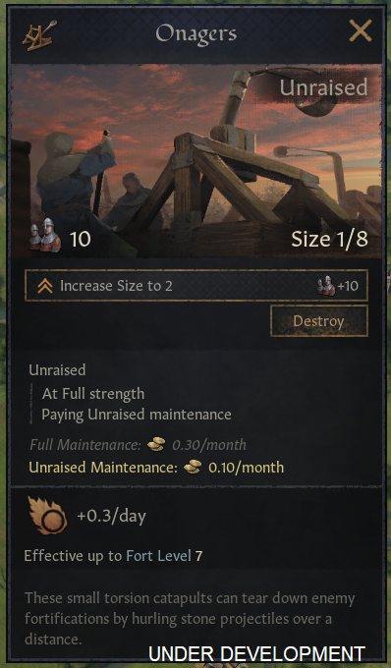Viewport: 391px width, 668px height.
Task: Click the At Full strength status text
Action: pyautogui.click(x=93, y=394)
